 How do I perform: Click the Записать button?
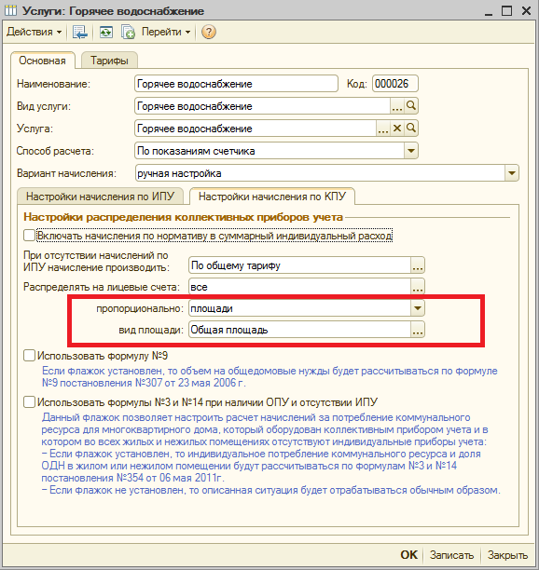tap(451, 555)
